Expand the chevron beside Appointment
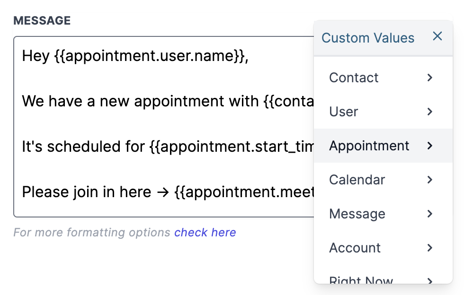Image resolution: width=464 pixels, height=295 pixels. [x=430, y=146]
